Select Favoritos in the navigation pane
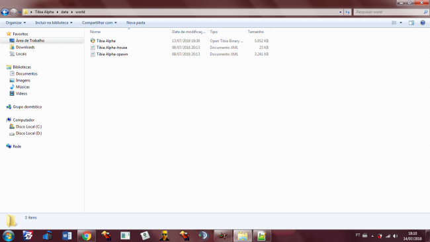 pyautogui.click(x=21, y=34)
